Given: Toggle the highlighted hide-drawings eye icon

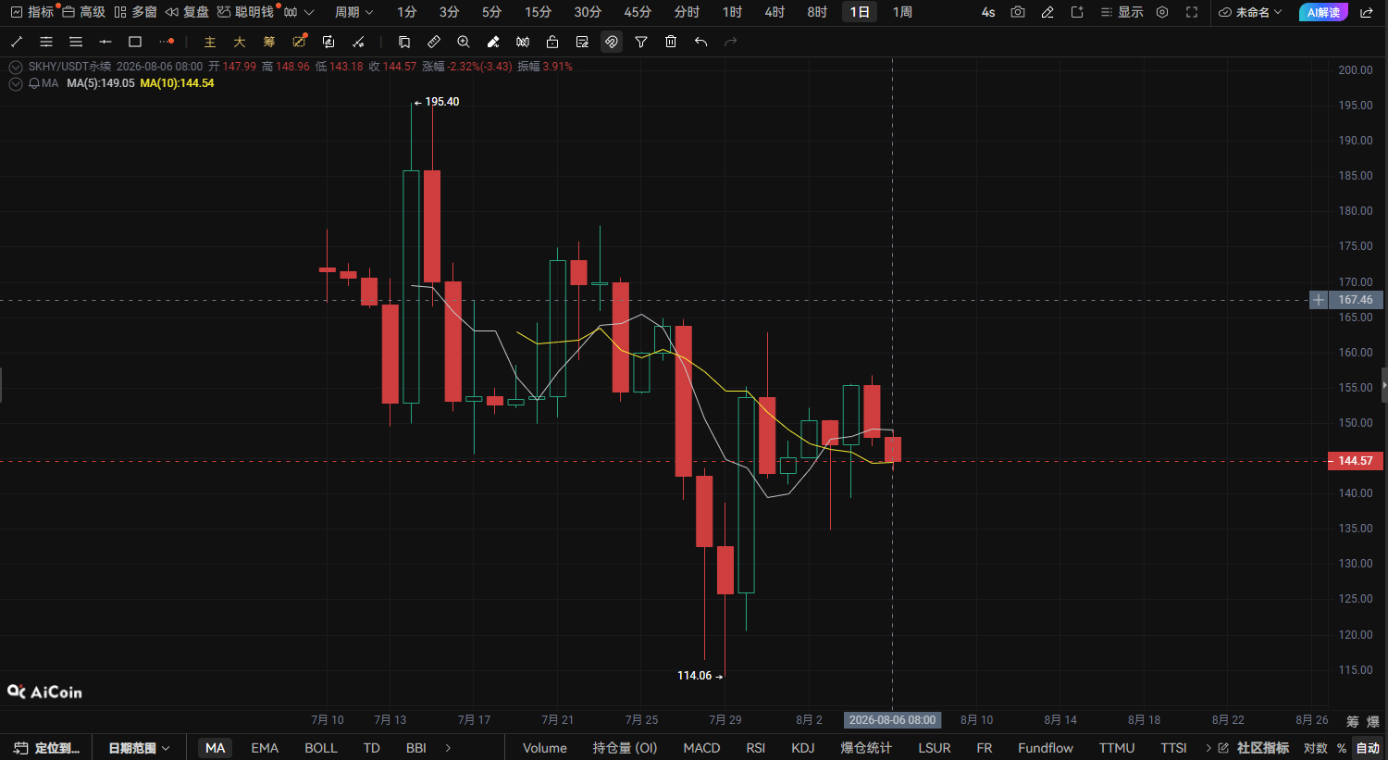Looking at the screenshot, I should 612,42.
